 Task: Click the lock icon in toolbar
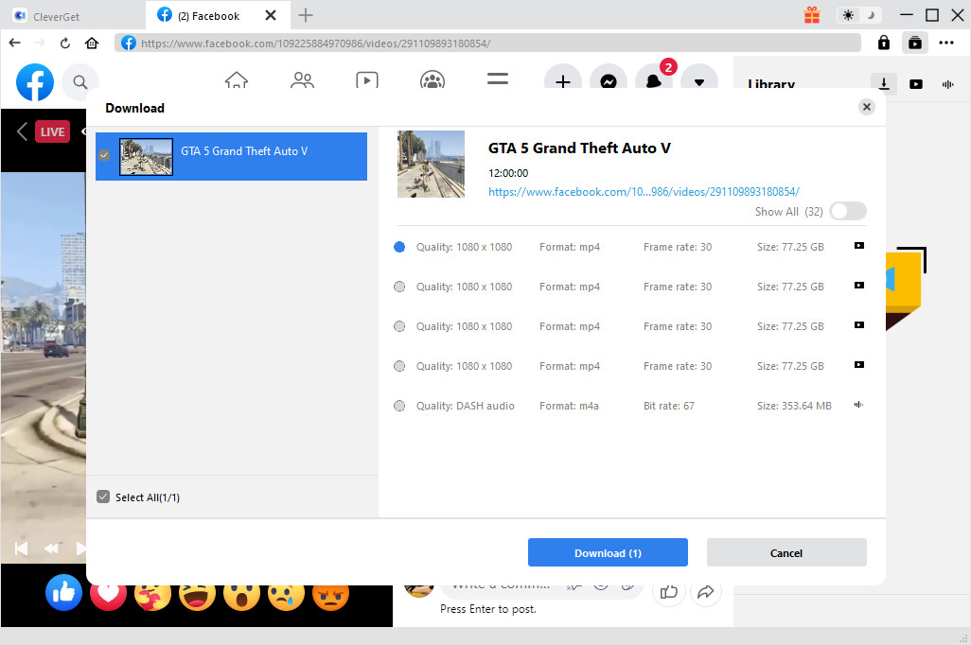[x=884, y=43]
